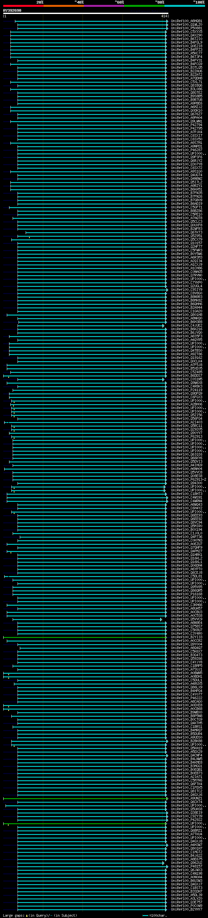Open hit UniRef100_A8HQ81

[x=186, y=21]
